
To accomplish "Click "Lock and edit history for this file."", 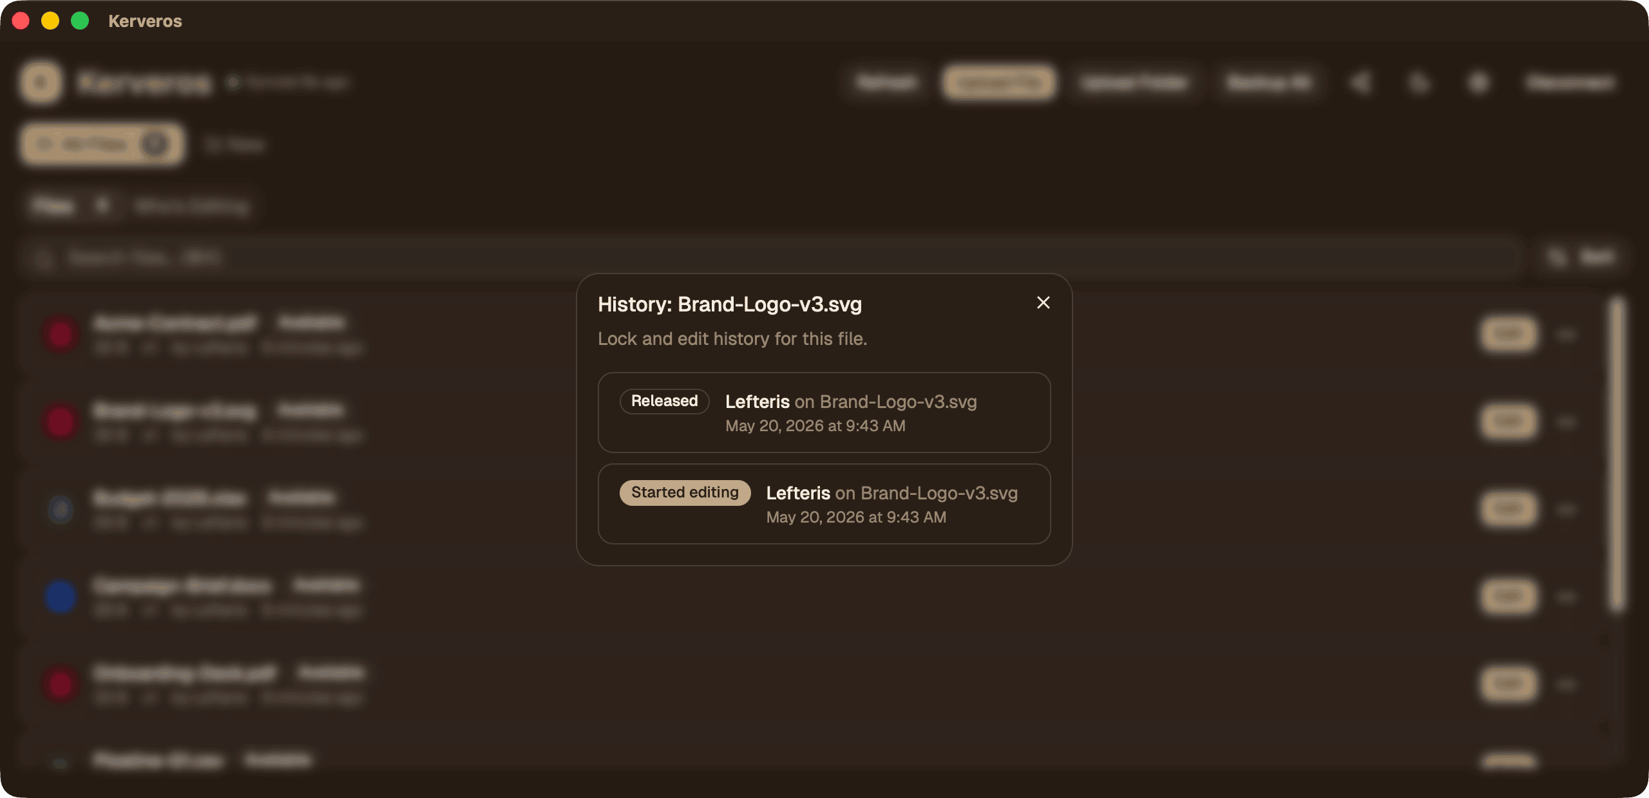I will [x=732, y=339].
